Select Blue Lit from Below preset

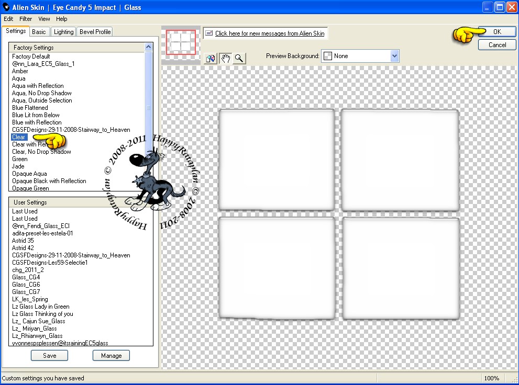point(36,115)
